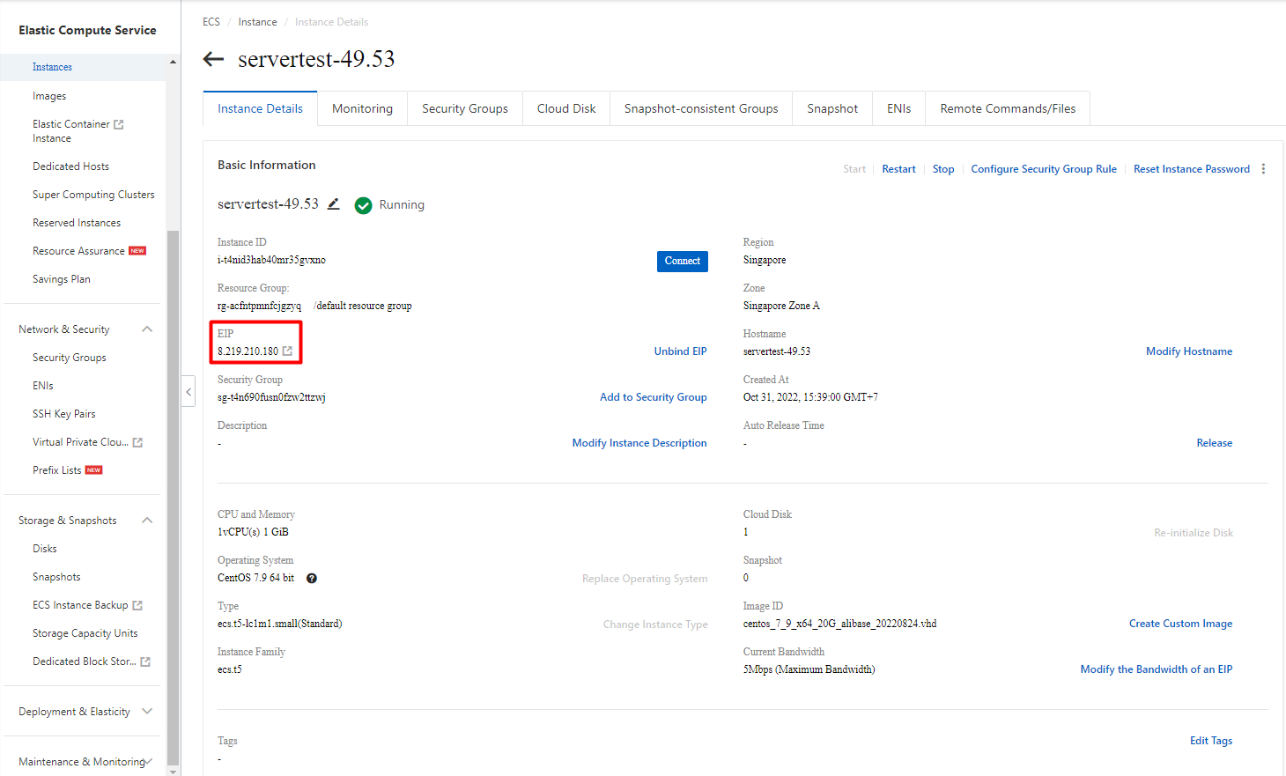The image size is (1286, 776).
Task: Expand the Deployment & Elasticity section
Action: point(147,712)
